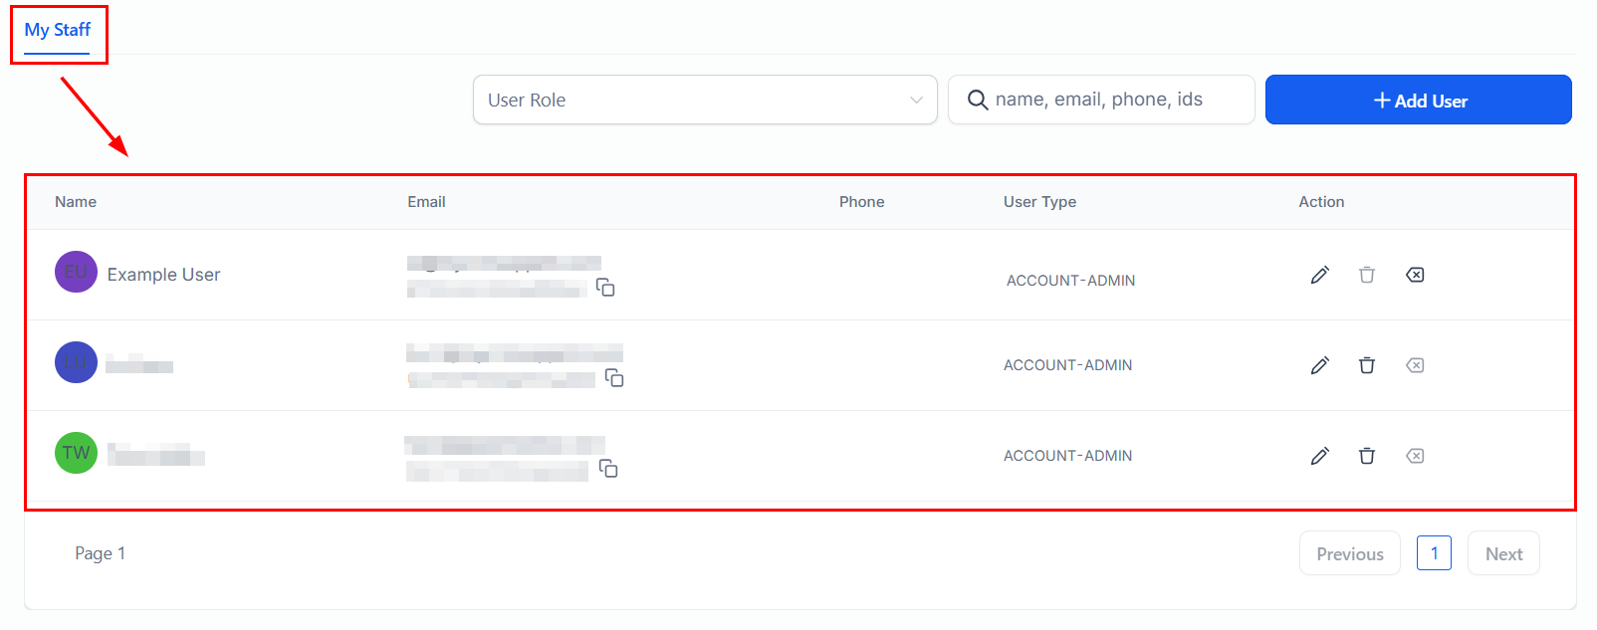Image resolution: width=1597 pixels, height=630 pixels.
Task: Click the purple EU avatar of Example User
Action: coord(76,272)
